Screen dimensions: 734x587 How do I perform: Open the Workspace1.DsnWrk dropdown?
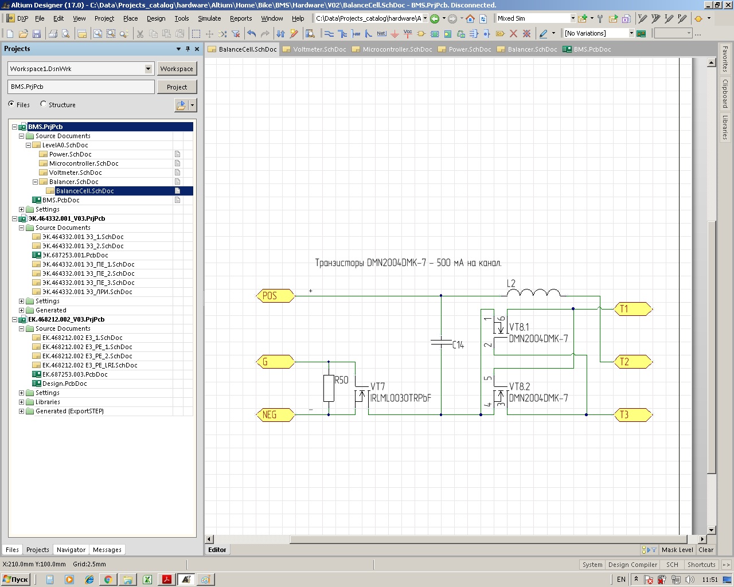[x=148, y=69]
